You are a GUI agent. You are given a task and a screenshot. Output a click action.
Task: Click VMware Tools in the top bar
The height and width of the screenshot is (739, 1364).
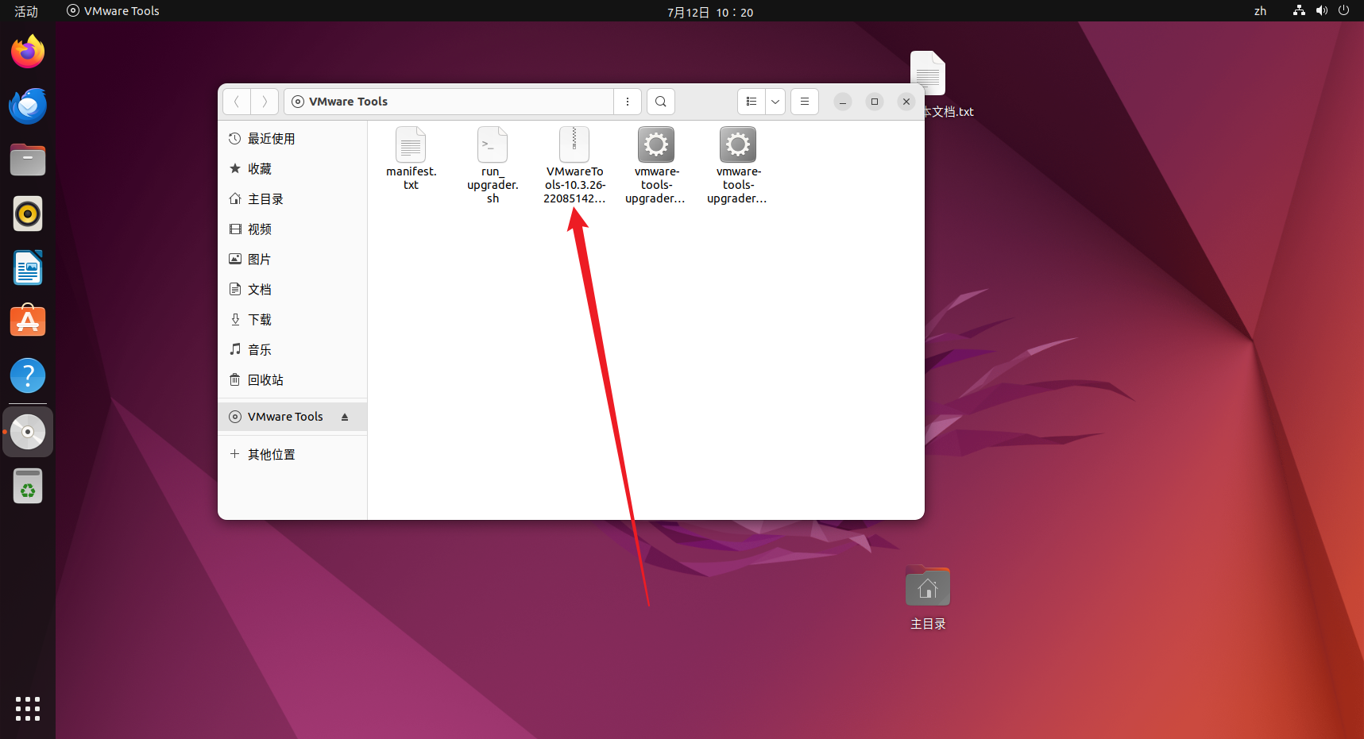[x=112, y=10]
